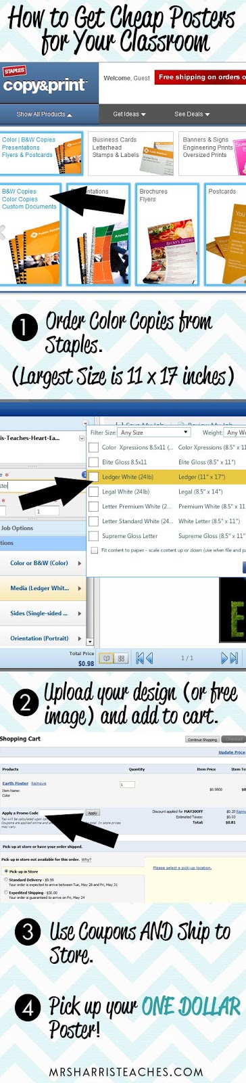The height and width of the screenshot is (1083, 246).
Task: Switch to single page view icon
Action: pos(107,658)
